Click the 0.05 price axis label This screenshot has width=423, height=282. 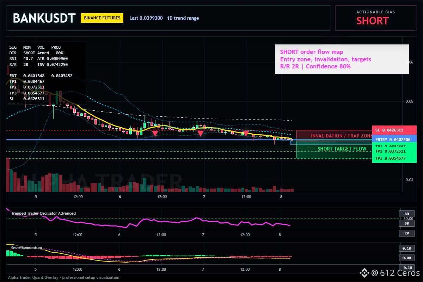point(409,101)
